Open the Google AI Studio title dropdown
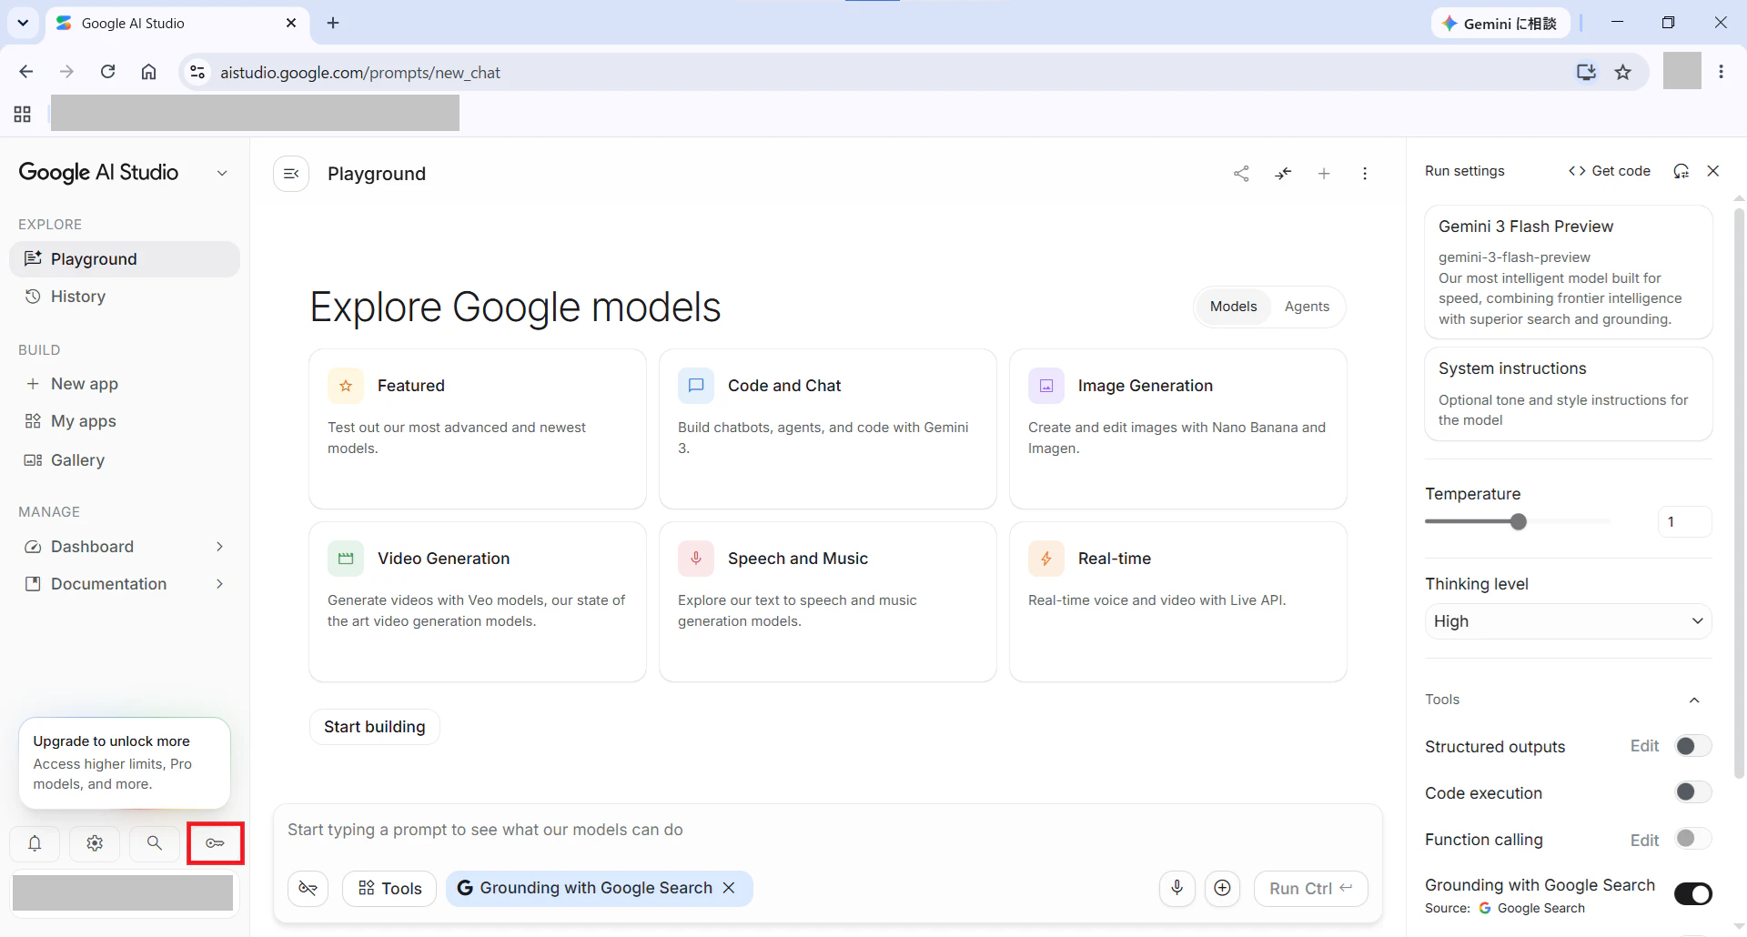The width and height of the screenshot is (1747, 937). point(222,173)
